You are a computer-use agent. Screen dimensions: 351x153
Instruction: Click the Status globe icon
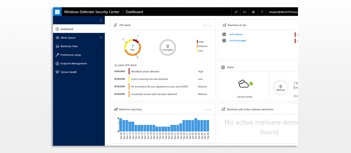click(223, 67)
